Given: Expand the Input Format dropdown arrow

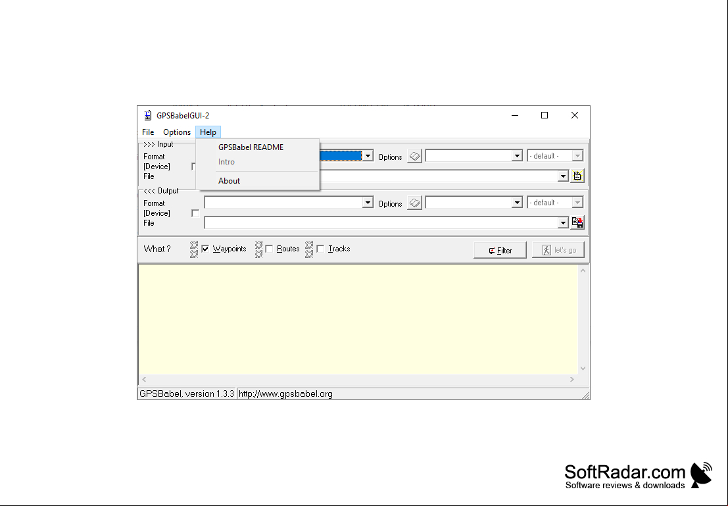Looking at the screenshot, I should click(368, 156).
